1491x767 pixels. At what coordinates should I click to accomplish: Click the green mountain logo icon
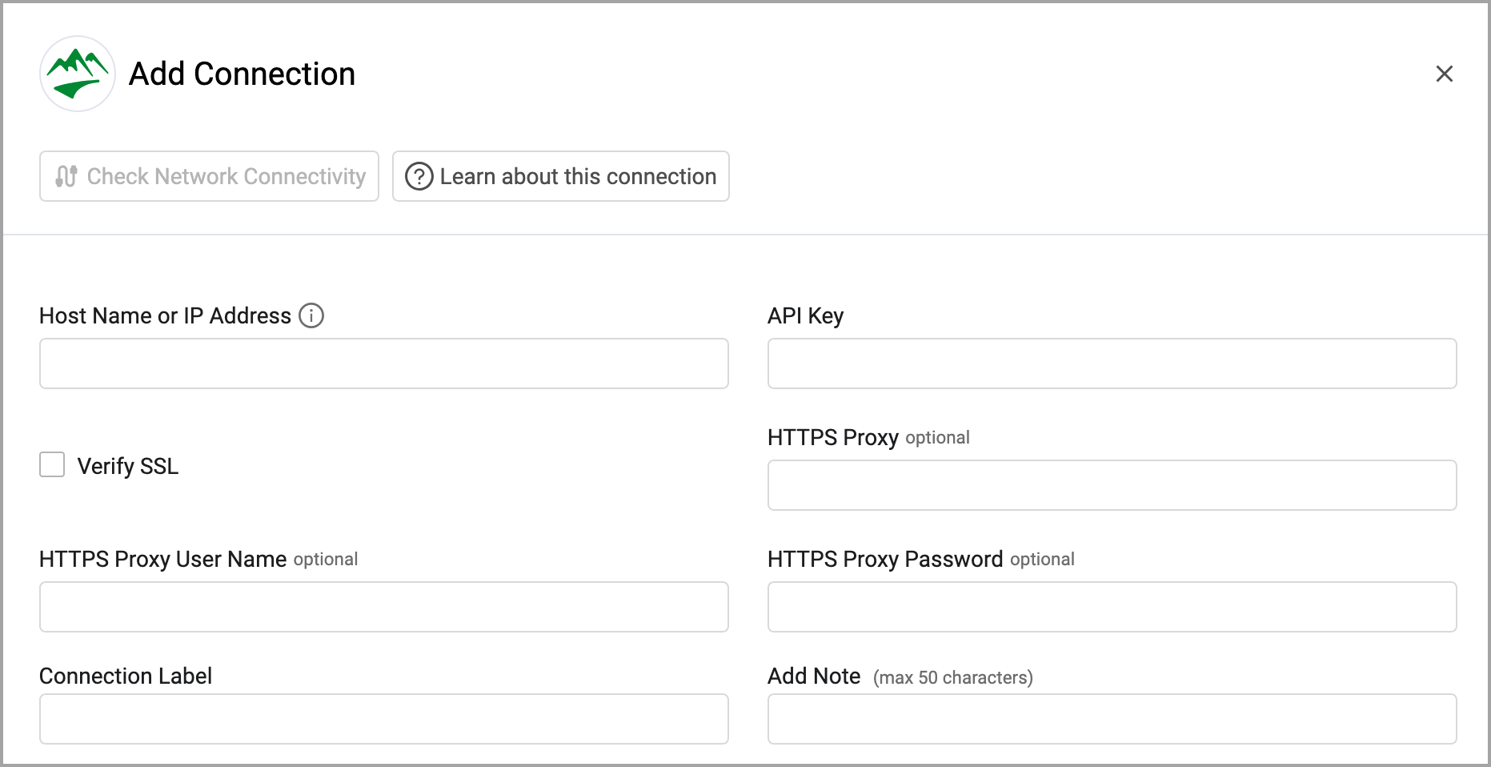78,74
